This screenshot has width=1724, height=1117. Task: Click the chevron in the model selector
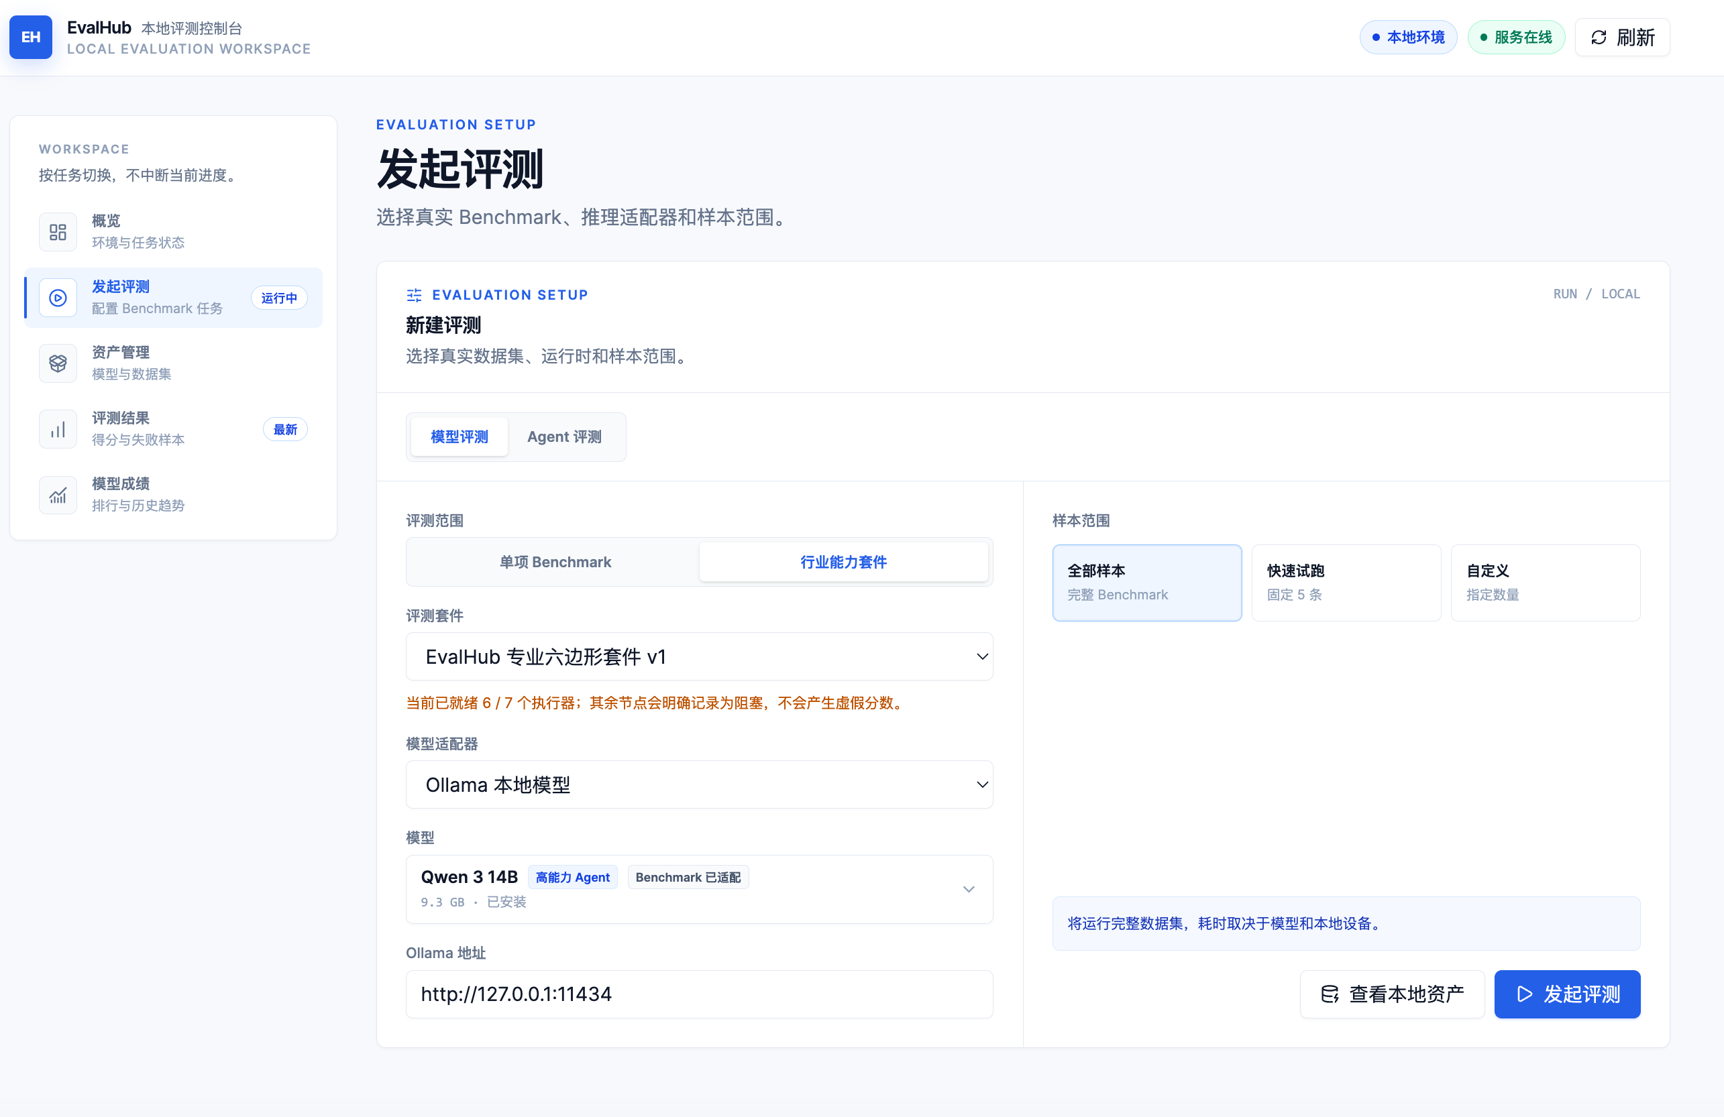(x=969, y=889)
